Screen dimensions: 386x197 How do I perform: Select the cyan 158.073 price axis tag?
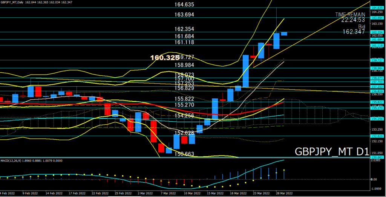376,78
